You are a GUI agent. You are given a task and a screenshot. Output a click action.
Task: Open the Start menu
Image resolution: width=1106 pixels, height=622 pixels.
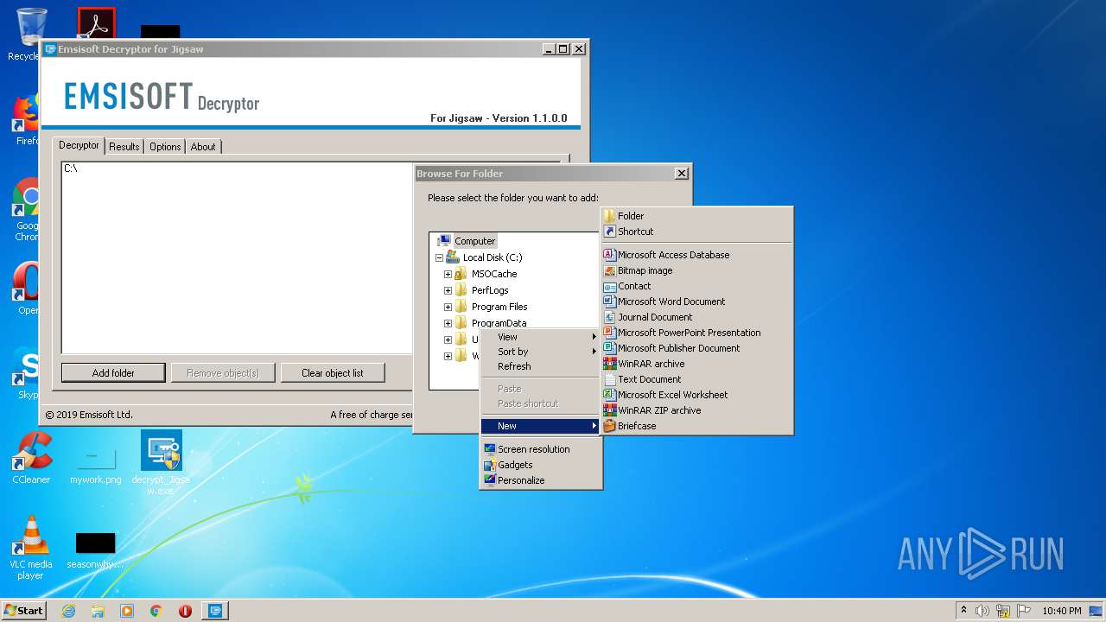[23, 611]
